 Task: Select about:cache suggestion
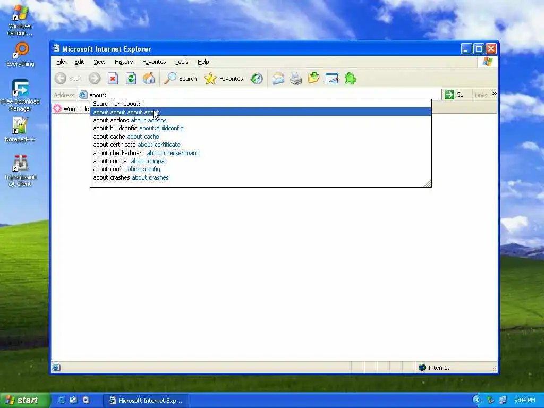click(260, 137)
